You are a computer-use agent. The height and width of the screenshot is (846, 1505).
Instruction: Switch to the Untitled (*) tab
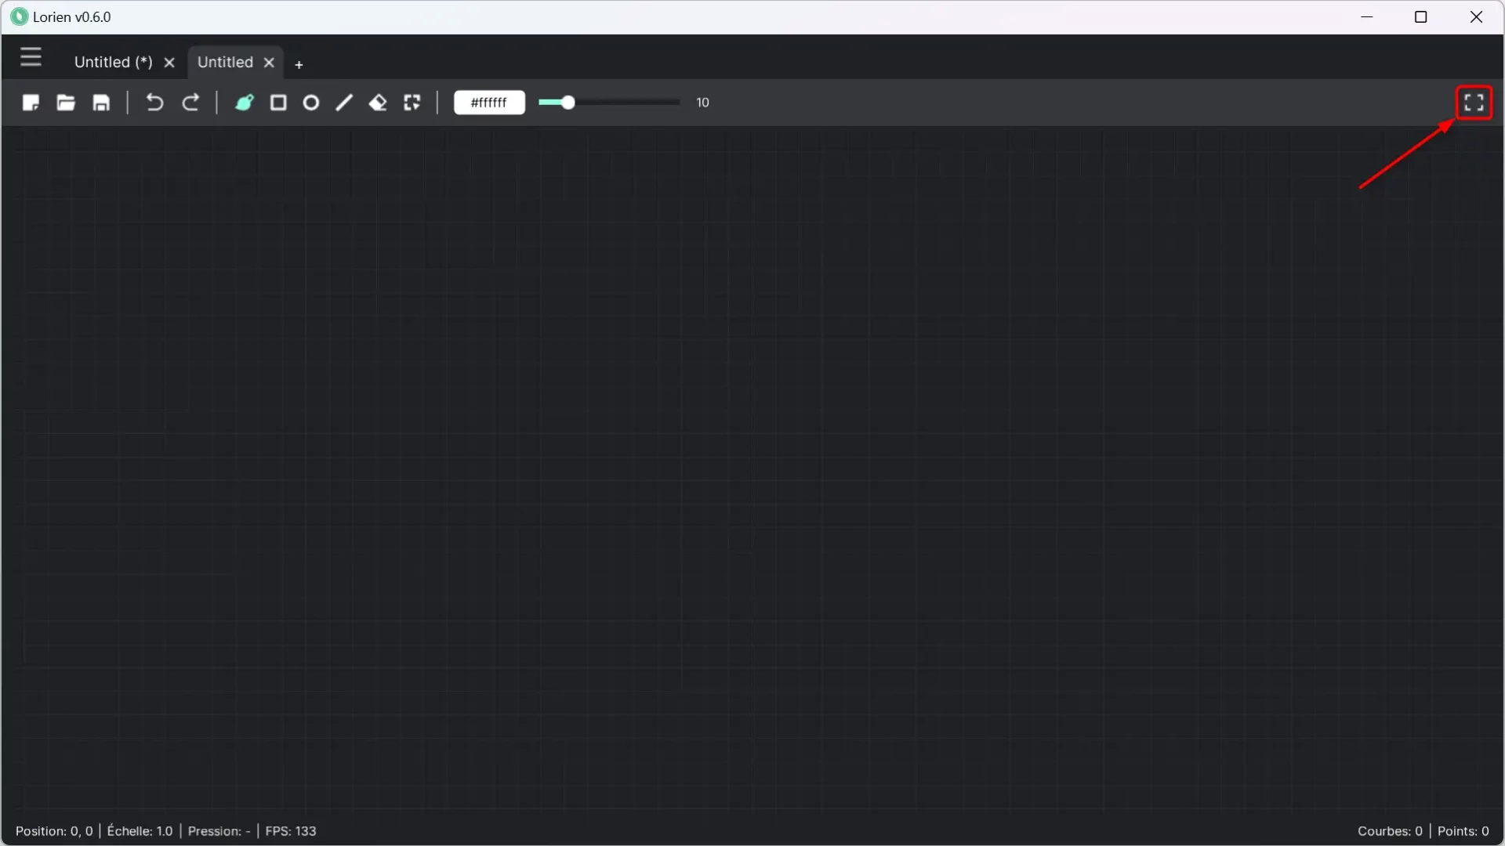(114, 62)
